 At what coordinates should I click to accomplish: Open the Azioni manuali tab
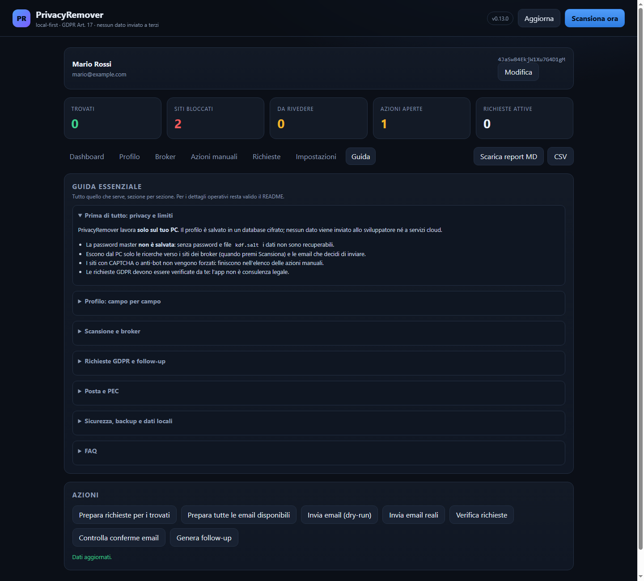point(214,156)
